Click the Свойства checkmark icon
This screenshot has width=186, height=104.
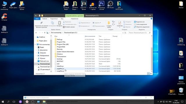[119, 23]
